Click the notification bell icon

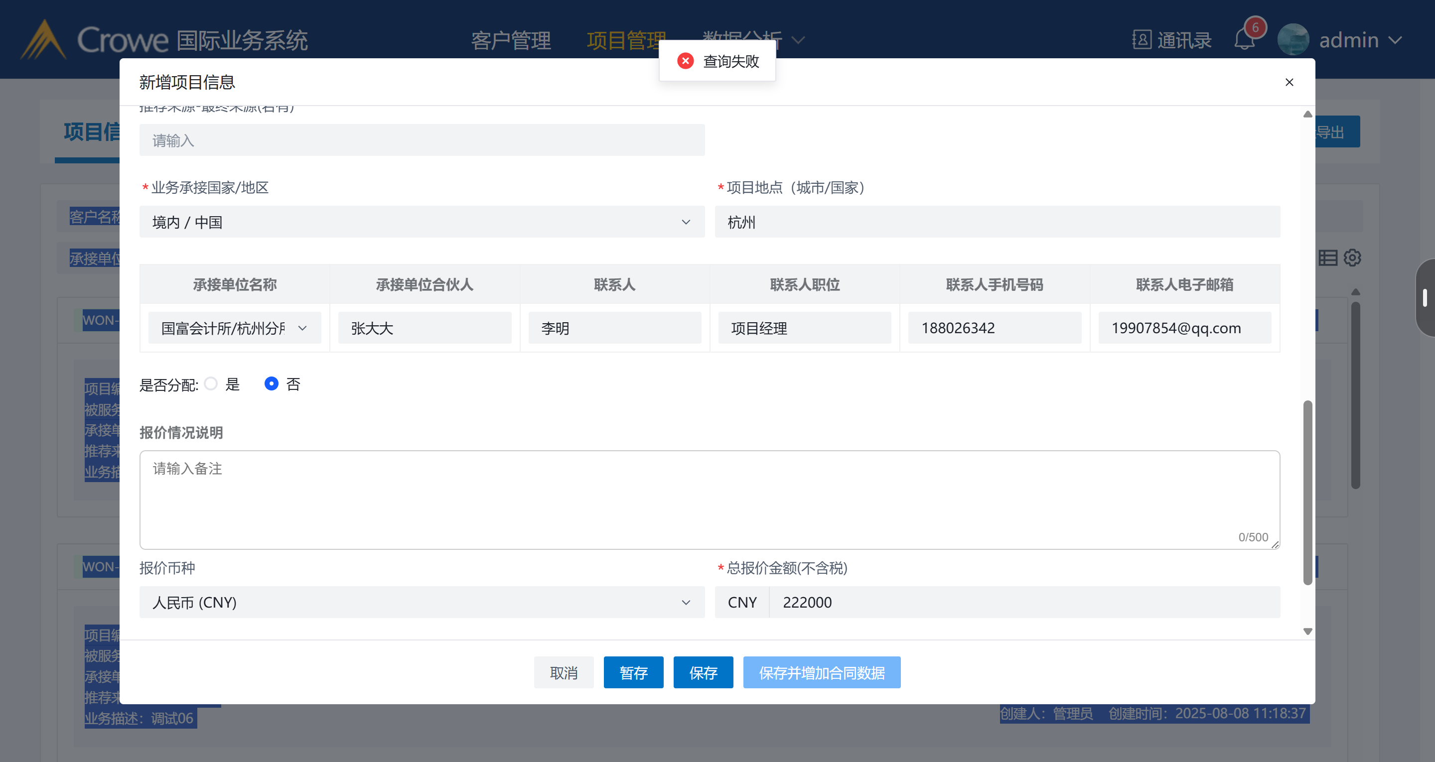pos(1244,39)
